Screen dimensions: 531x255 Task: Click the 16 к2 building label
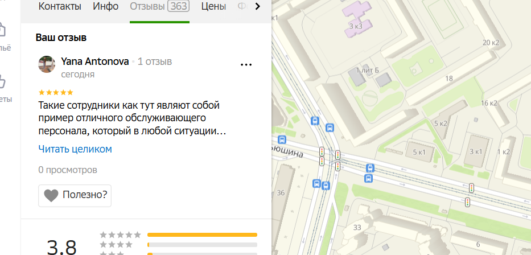(x=489, y=103)
